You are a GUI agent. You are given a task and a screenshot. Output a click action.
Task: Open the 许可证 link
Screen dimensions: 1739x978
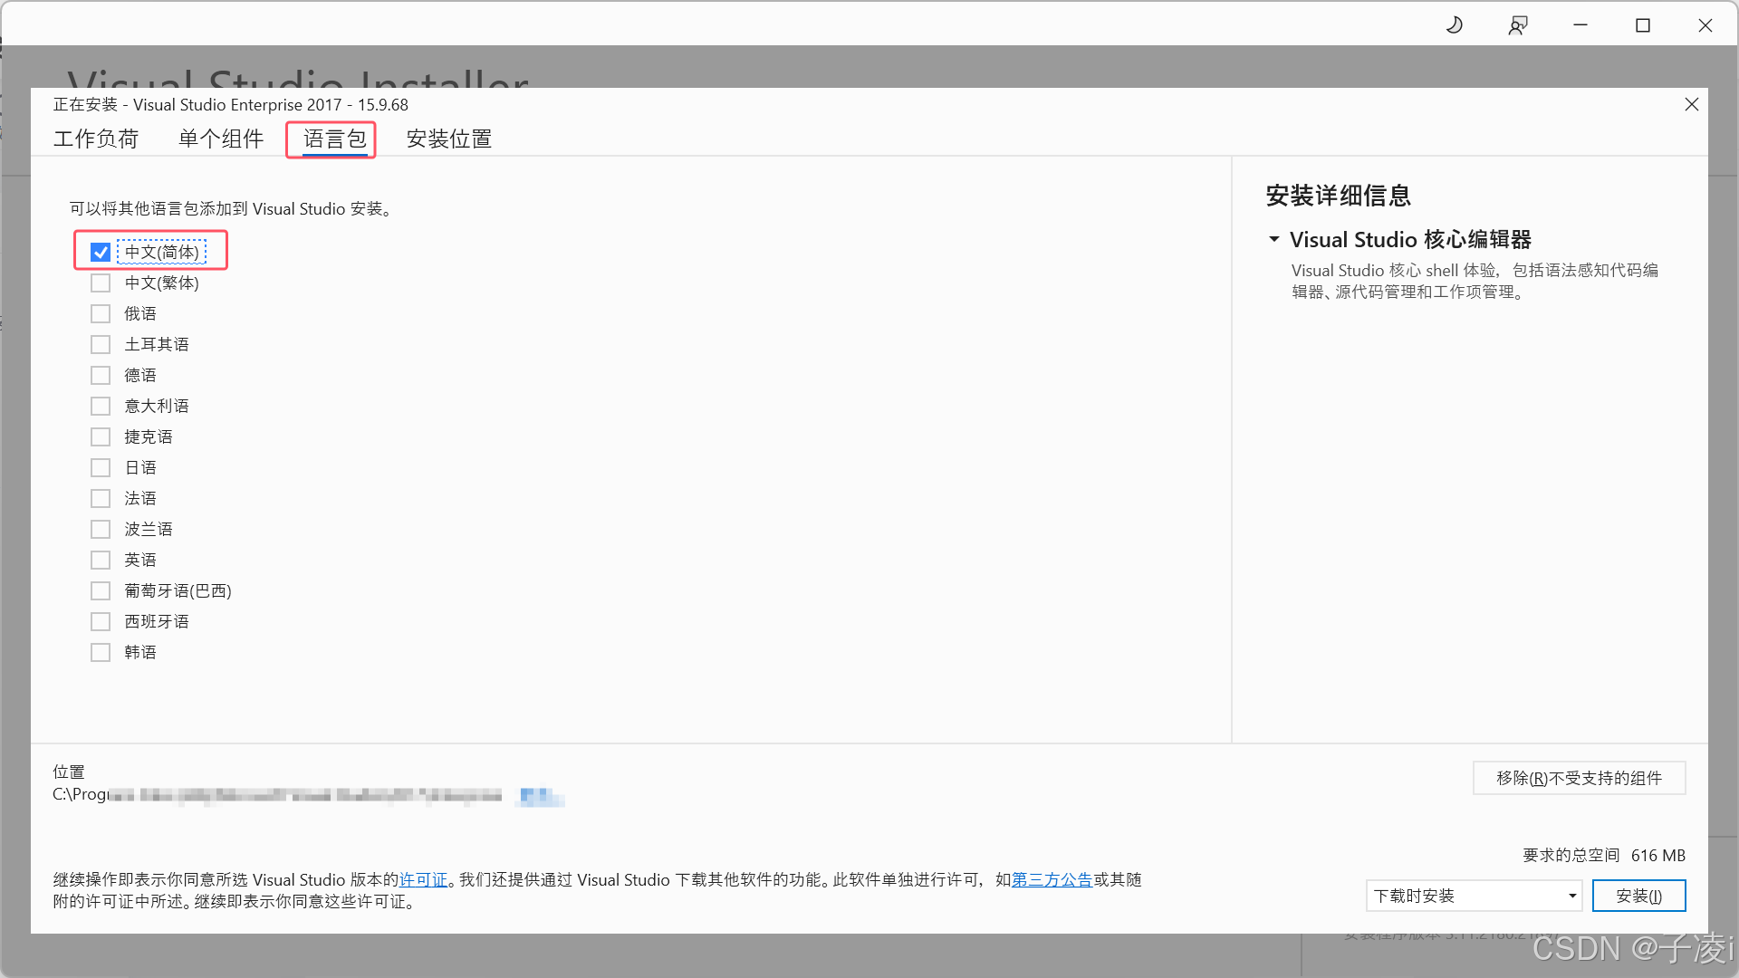point(424,879)
